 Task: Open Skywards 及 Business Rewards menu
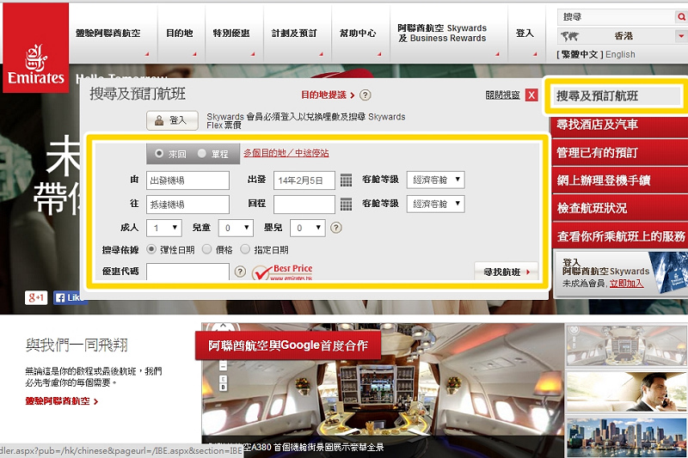442,34
